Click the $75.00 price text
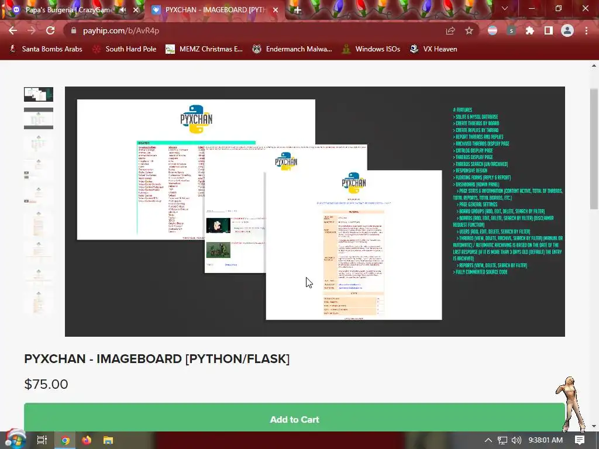Viewport: 599px width, 449px height. click(46, 384)
